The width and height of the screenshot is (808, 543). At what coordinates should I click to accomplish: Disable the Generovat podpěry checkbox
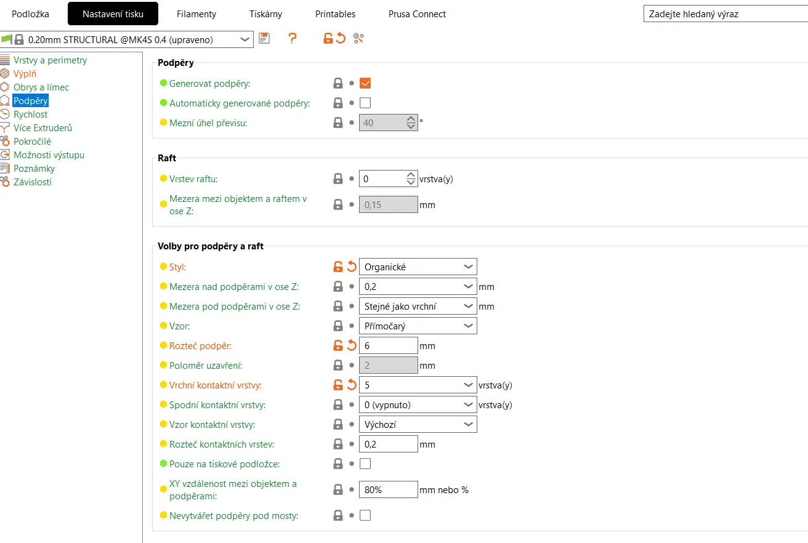365,83
